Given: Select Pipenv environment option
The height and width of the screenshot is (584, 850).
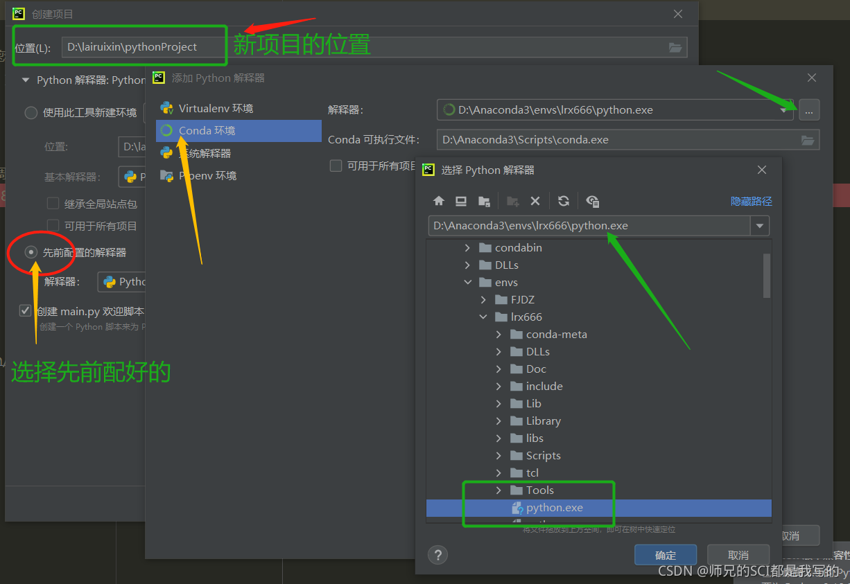Looking at the screenshot, I should (238, 175).
